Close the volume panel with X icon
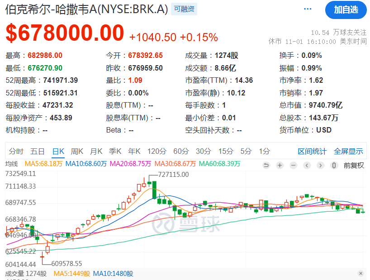Viewport: 370px width, 280px height. [361, 273]
